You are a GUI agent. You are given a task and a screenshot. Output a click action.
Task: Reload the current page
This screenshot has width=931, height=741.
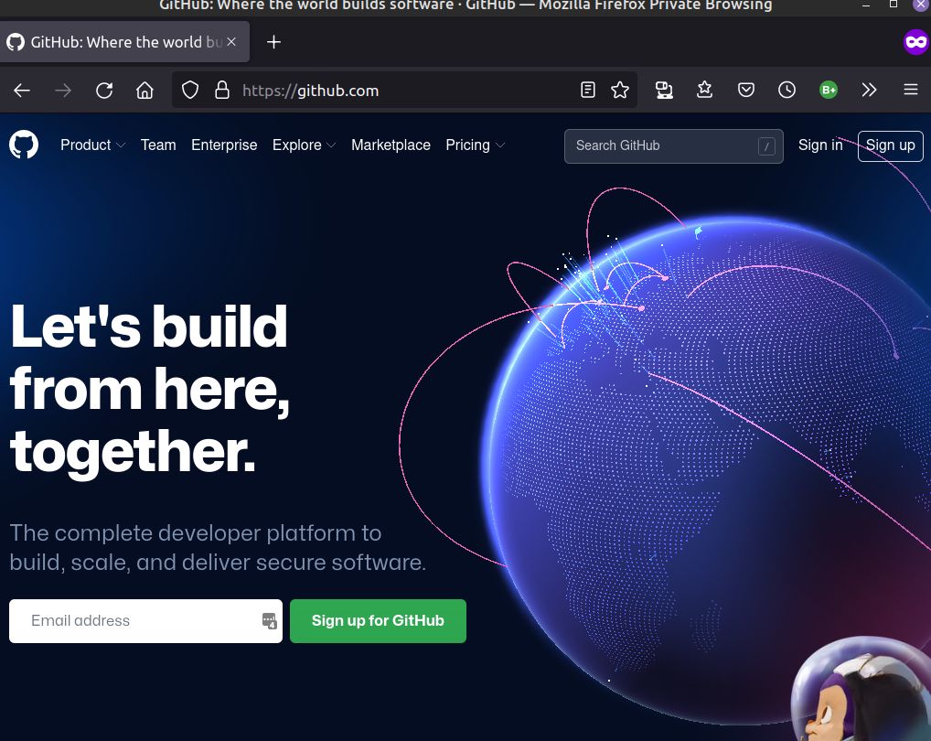click(104, 91)
